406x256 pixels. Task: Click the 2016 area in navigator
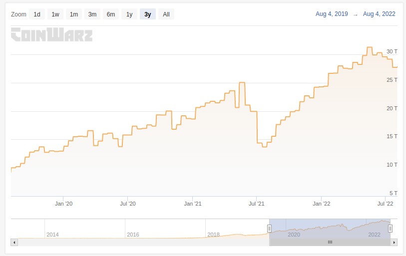pyautogui.click(x=133, y=235)
